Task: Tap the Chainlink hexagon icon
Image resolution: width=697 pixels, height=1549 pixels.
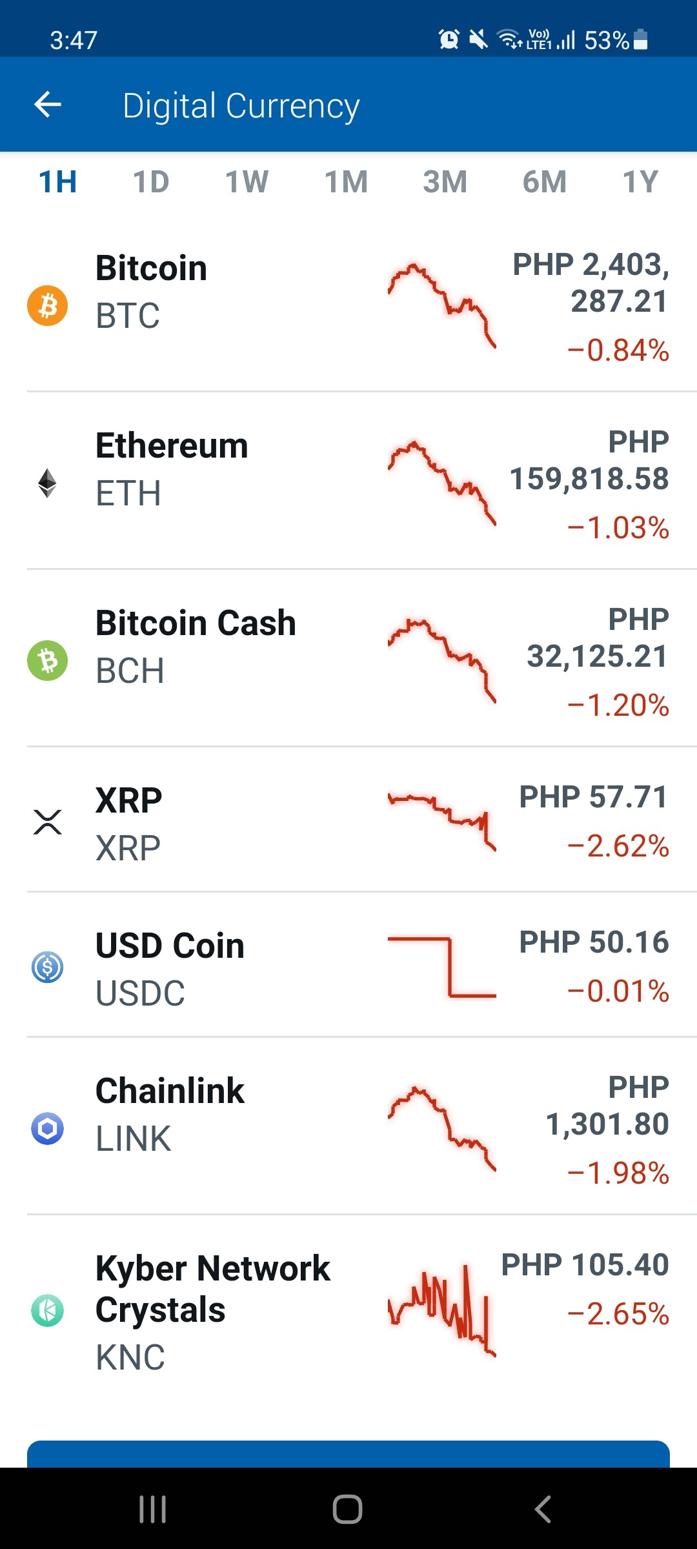Action: point(47,1128)
